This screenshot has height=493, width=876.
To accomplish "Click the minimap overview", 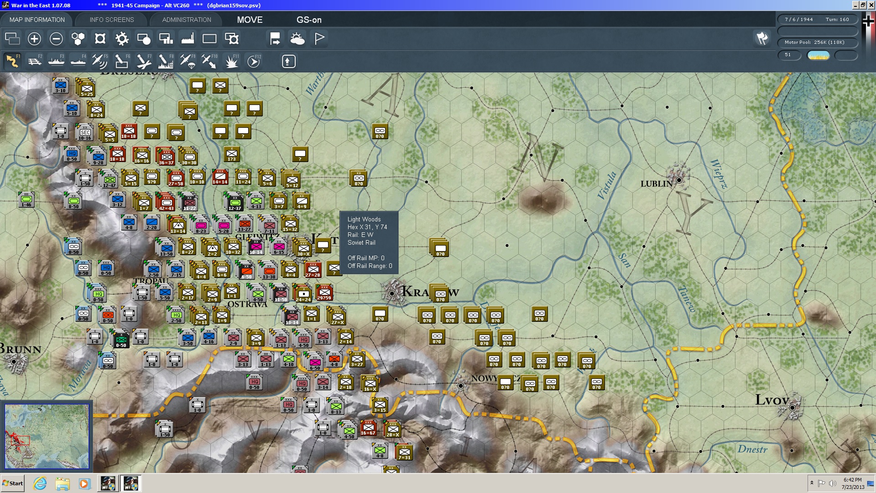I will [x=47, y=436].
